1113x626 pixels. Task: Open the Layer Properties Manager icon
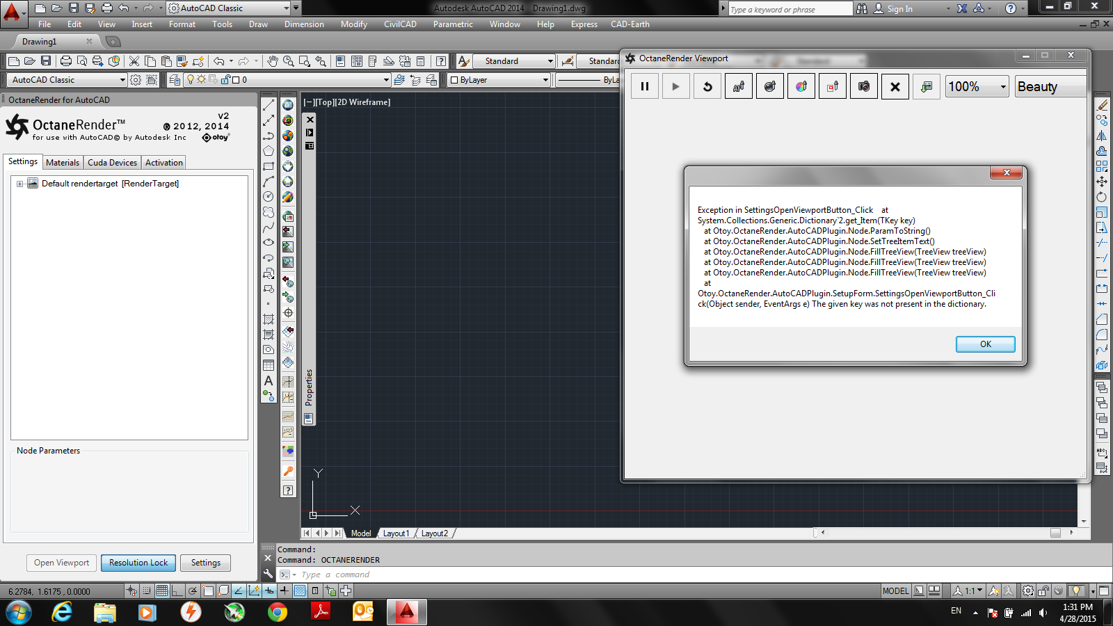[x=175, y=80]
